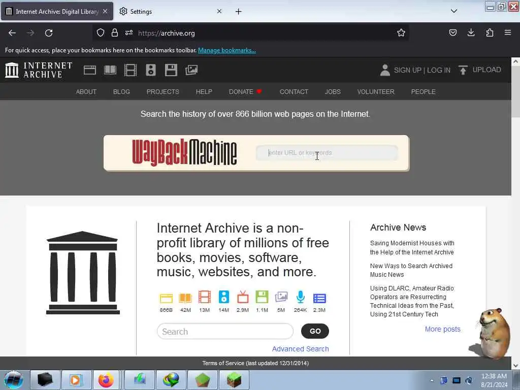
Task: Open the Video film icon in header
Action: (x=131, y=70)
